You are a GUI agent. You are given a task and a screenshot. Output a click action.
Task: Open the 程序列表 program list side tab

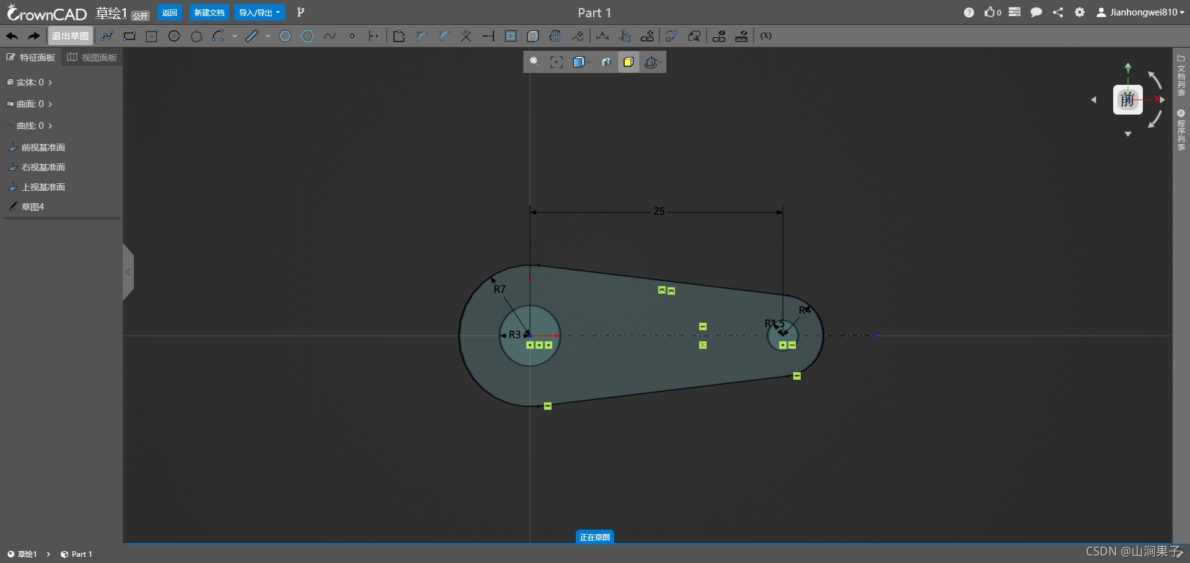[x=1181, y=130]
